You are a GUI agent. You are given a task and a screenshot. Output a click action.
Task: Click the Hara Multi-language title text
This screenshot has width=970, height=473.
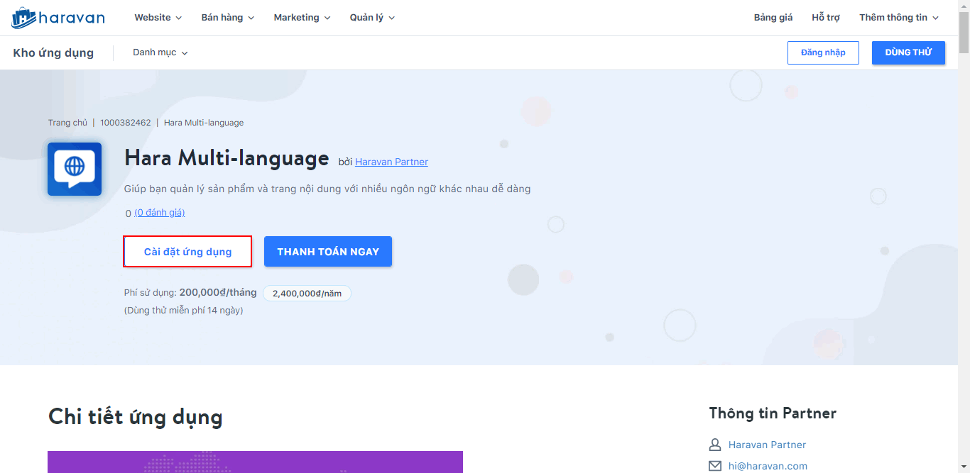pyautogui.click(x=227, y=158)
